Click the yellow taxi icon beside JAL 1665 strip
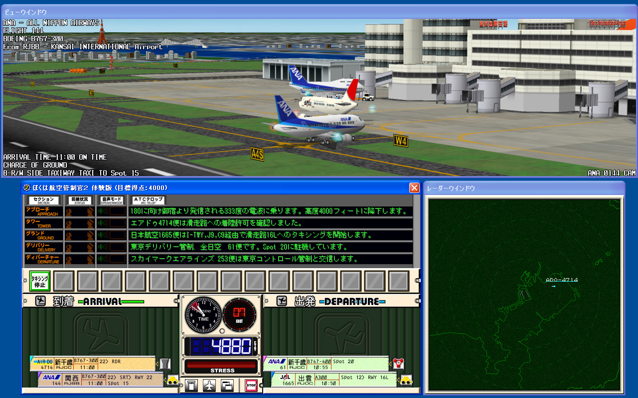Viewport: 638px width, 398px height. click(406, 380)
